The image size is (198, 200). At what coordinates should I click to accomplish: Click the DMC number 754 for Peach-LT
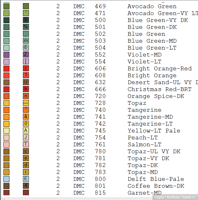pos(100,138)
